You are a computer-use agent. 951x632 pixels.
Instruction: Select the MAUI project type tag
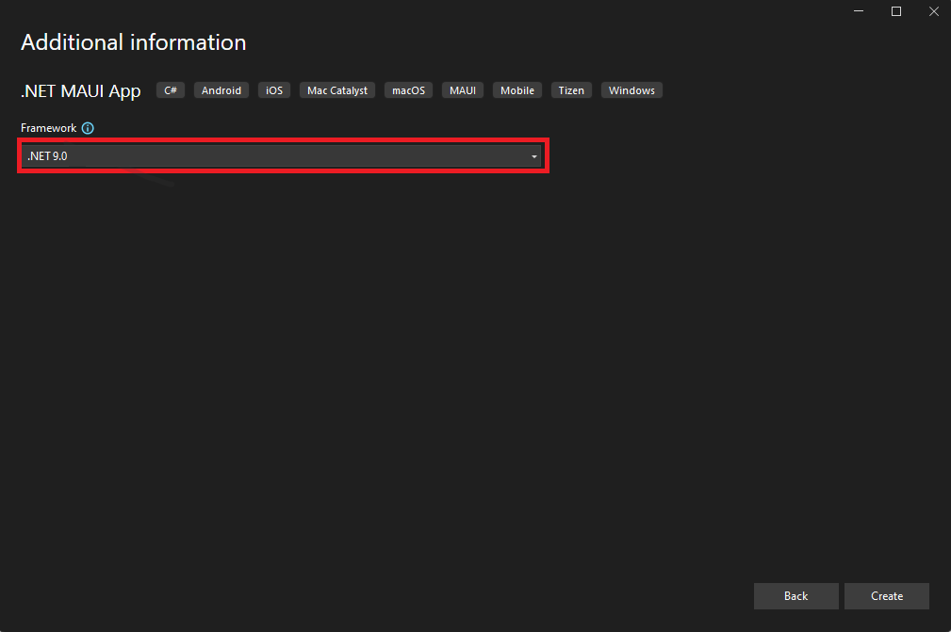(x=463, y=90)
